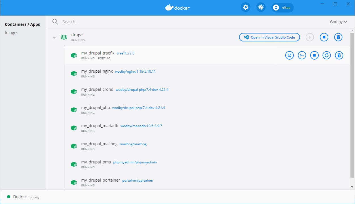Click my_drupal_pma container icon
Viewport: 355px width, 204px height.
click(x=74, y=164)
